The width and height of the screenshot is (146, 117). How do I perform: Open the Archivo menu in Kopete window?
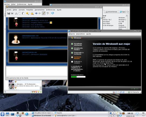(7, 4)
